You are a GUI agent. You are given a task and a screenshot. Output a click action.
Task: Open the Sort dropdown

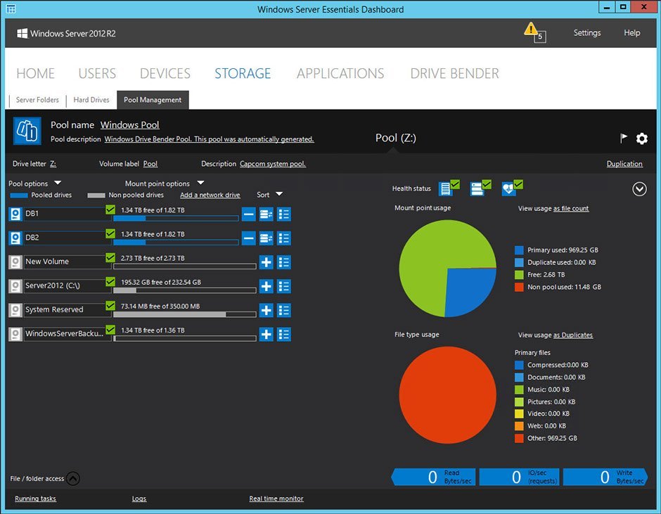click(x=279, y=194)
